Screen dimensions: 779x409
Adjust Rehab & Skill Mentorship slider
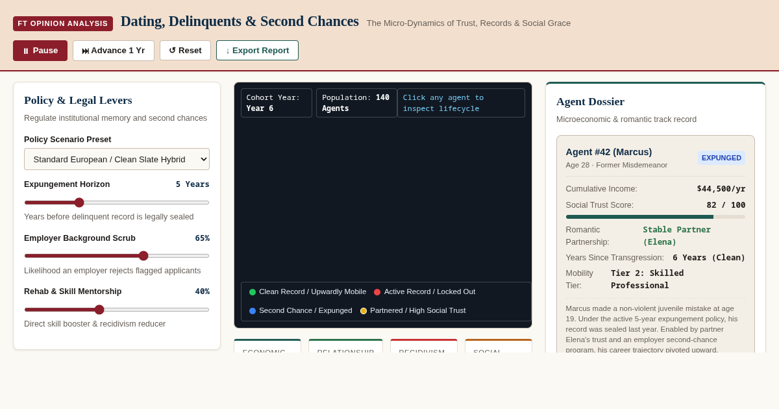click(x=117, y=310)
